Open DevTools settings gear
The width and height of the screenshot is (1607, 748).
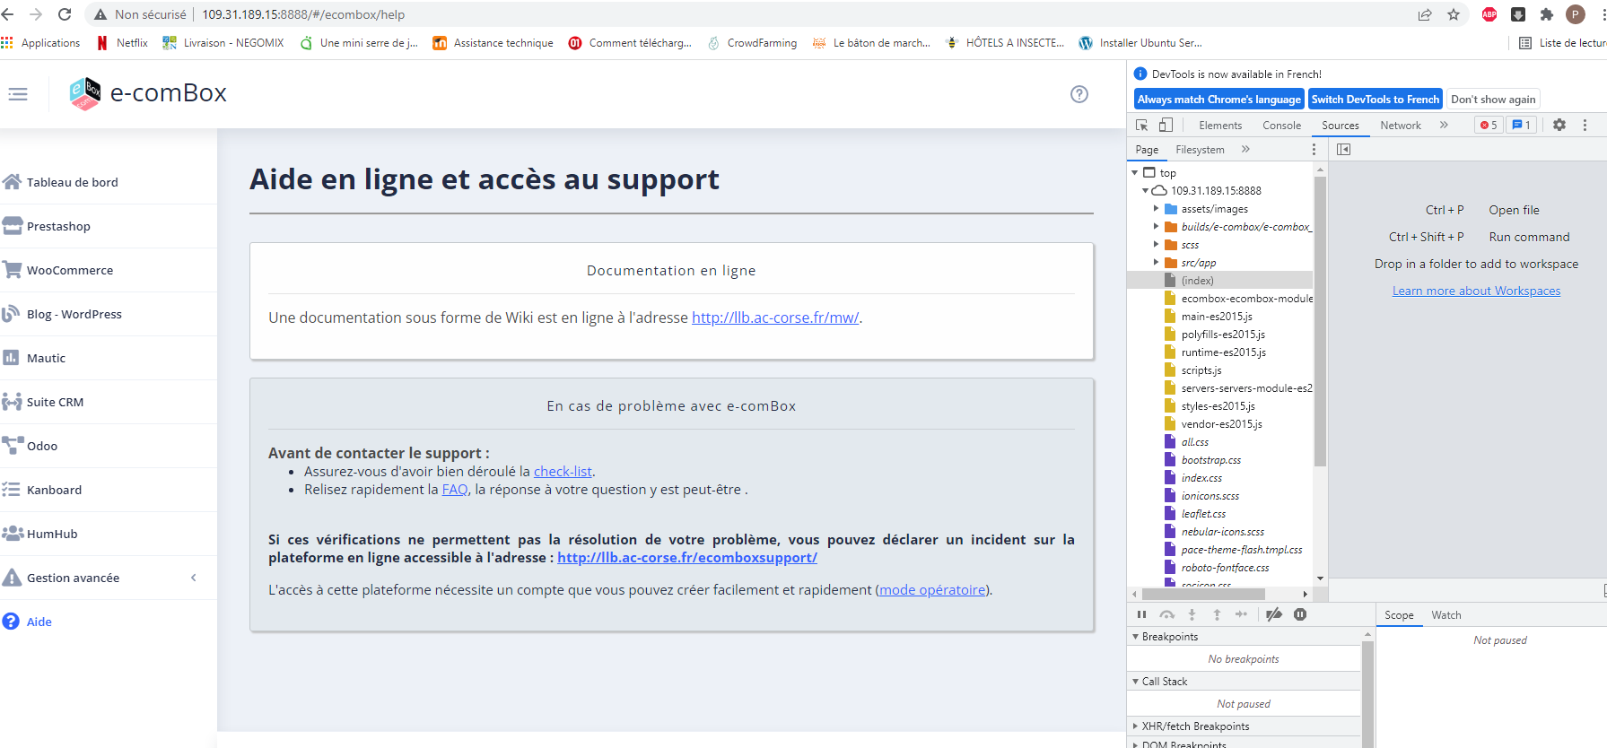click(1559, 126)
